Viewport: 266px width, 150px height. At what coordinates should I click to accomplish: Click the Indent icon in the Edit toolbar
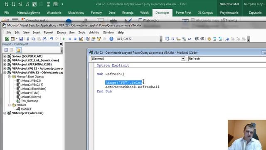[197, 39]
